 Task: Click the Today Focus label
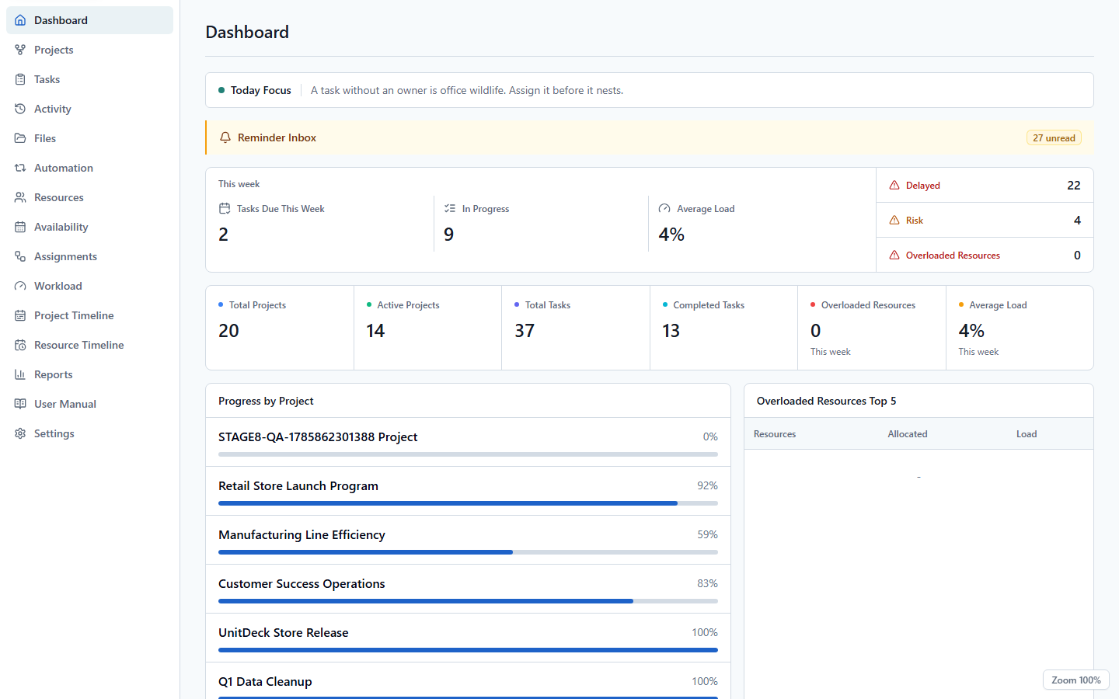click(x=260, y=90)
